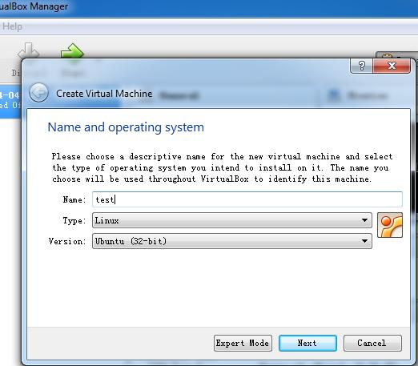The height and width of the screenshot is (366, 418).
Task: Proceed with the Next button
Action: [307, 343]
